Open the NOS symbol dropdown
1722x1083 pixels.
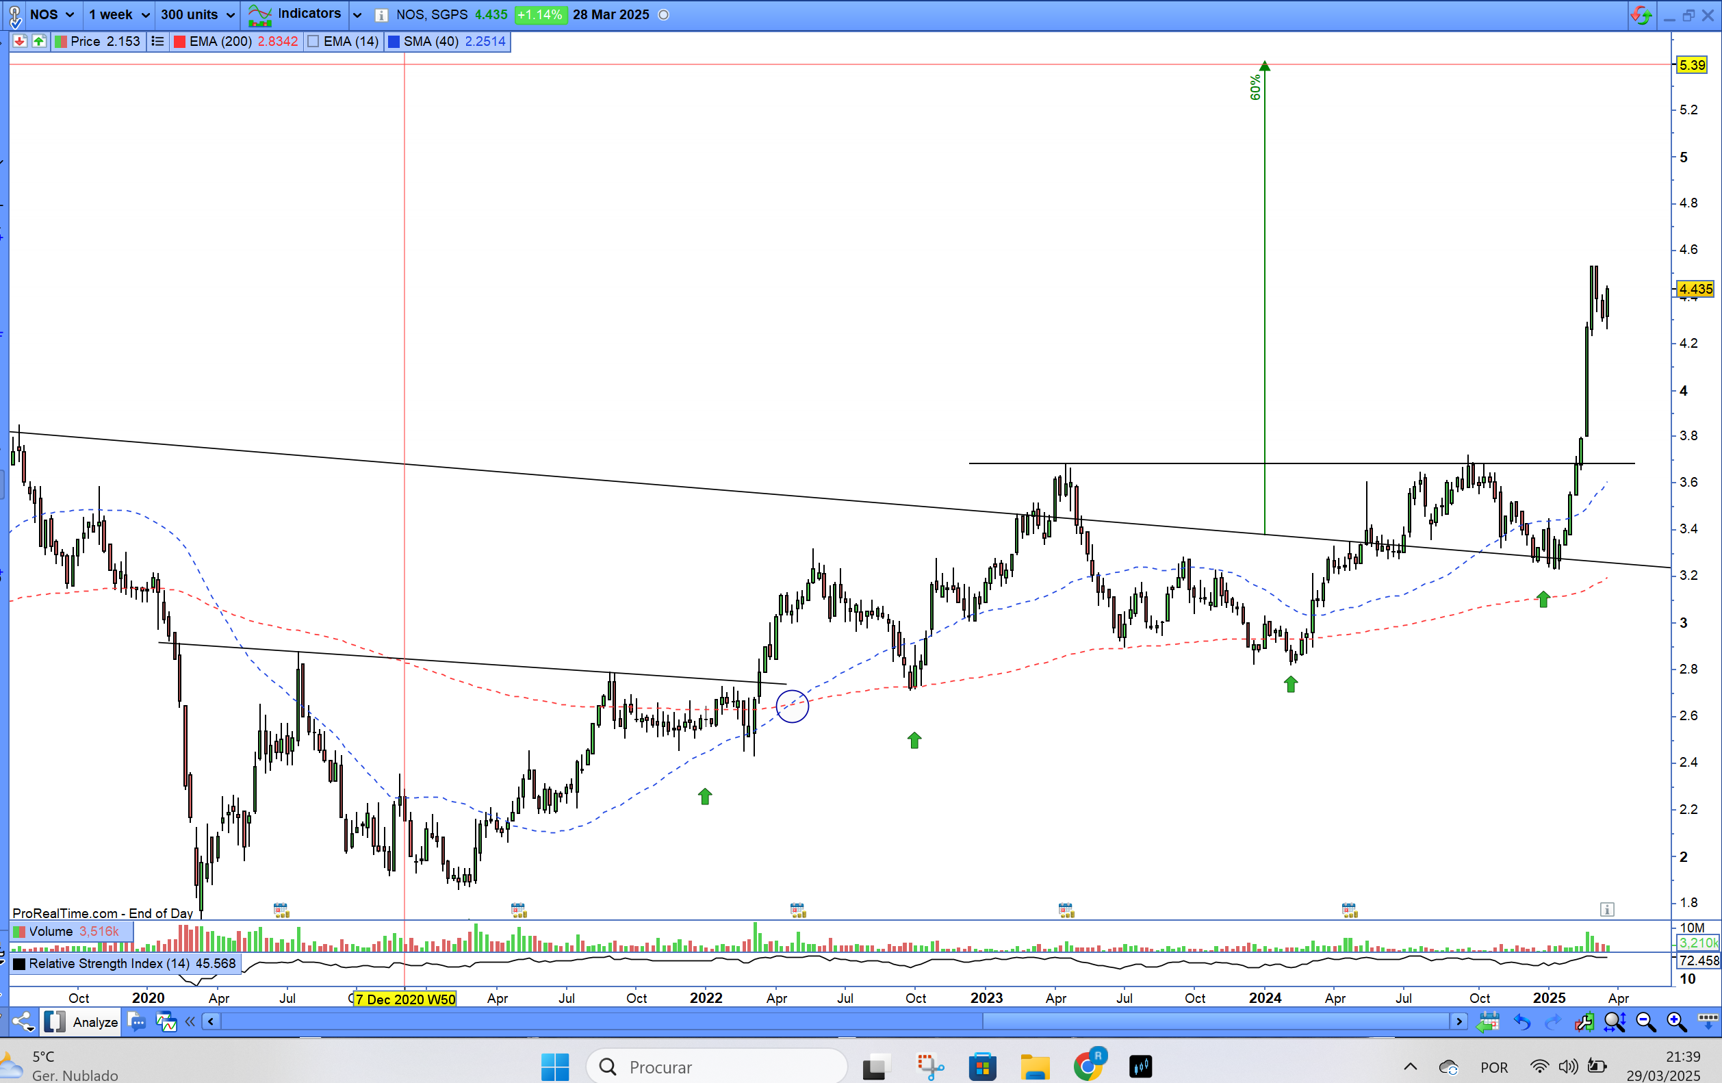[x=51, y=14]
